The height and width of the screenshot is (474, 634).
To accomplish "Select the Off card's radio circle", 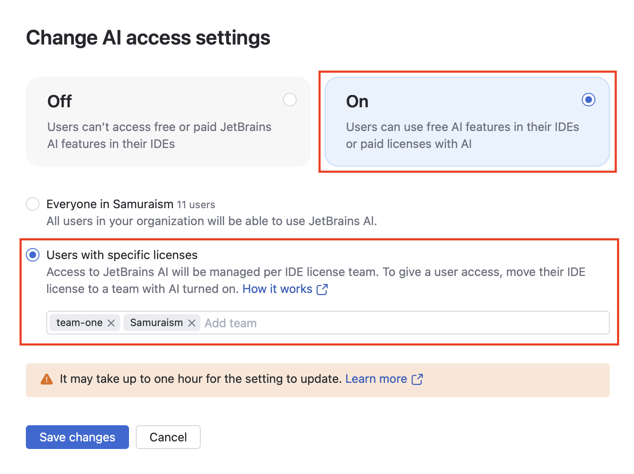I will click(x=290, y=100).
